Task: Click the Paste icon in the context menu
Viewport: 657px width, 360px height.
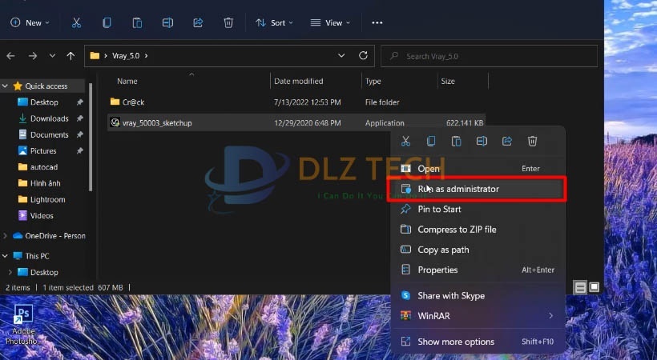Action: 457,141
